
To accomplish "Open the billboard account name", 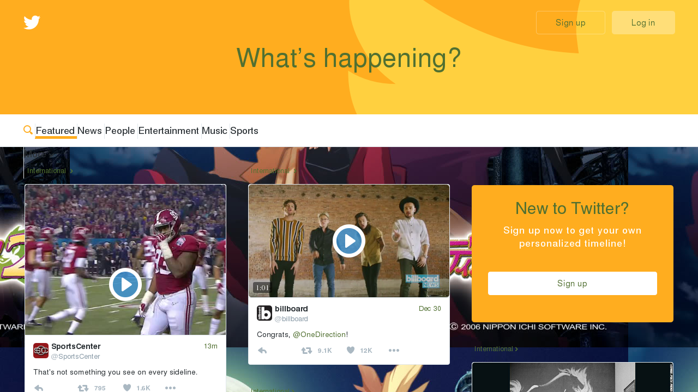I will click(291, 309).
